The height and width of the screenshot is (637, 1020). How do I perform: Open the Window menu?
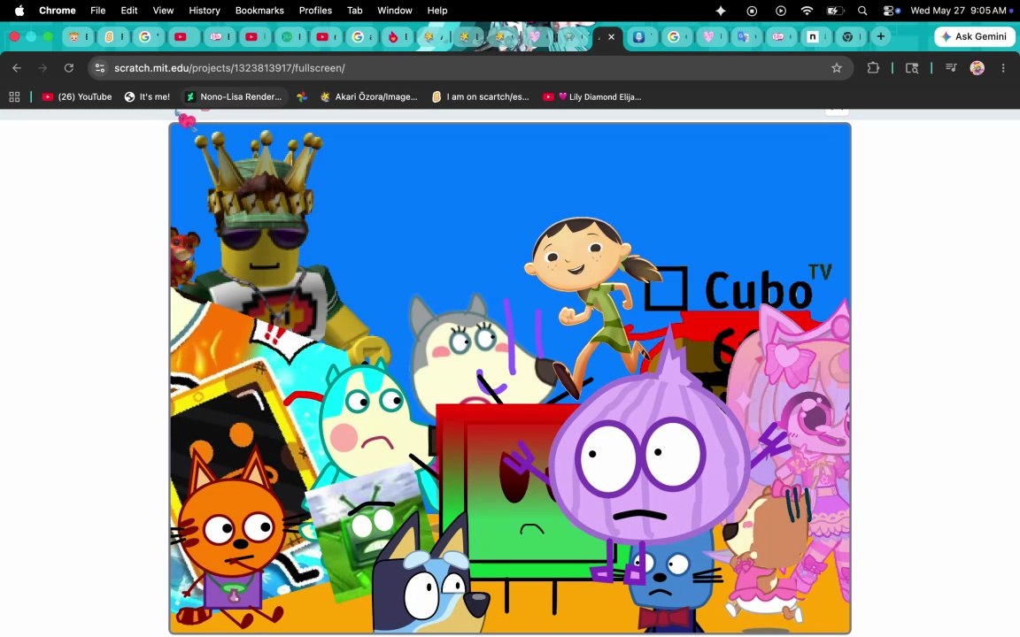pos(395,11)
